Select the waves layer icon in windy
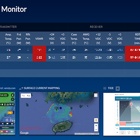The height and width of the screenshot is (140, 140). tap(10, 104)
